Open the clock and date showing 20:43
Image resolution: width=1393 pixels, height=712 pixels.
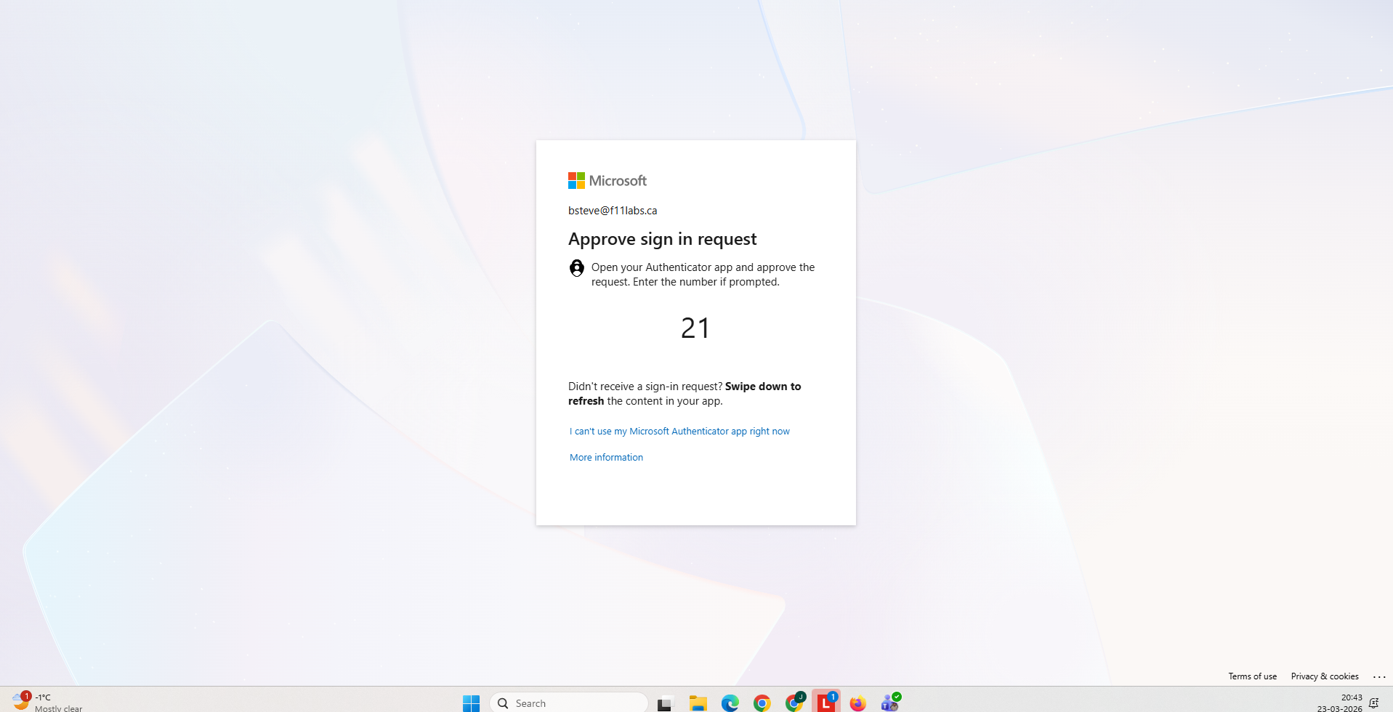[x=1339, y=703]
